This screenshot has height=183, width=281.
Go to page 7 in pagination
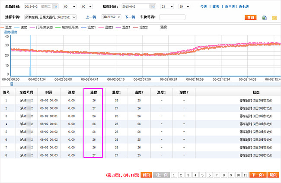(217, 175)
